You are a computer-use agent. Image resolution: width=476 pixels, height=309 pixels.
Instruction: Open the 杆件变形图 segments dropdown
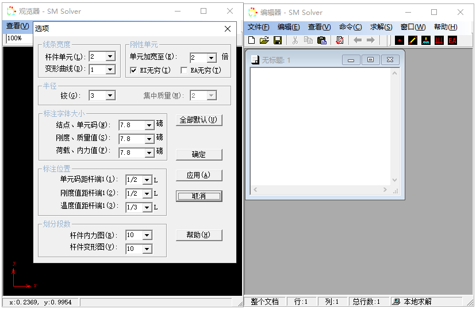click(x=147, y=249)
